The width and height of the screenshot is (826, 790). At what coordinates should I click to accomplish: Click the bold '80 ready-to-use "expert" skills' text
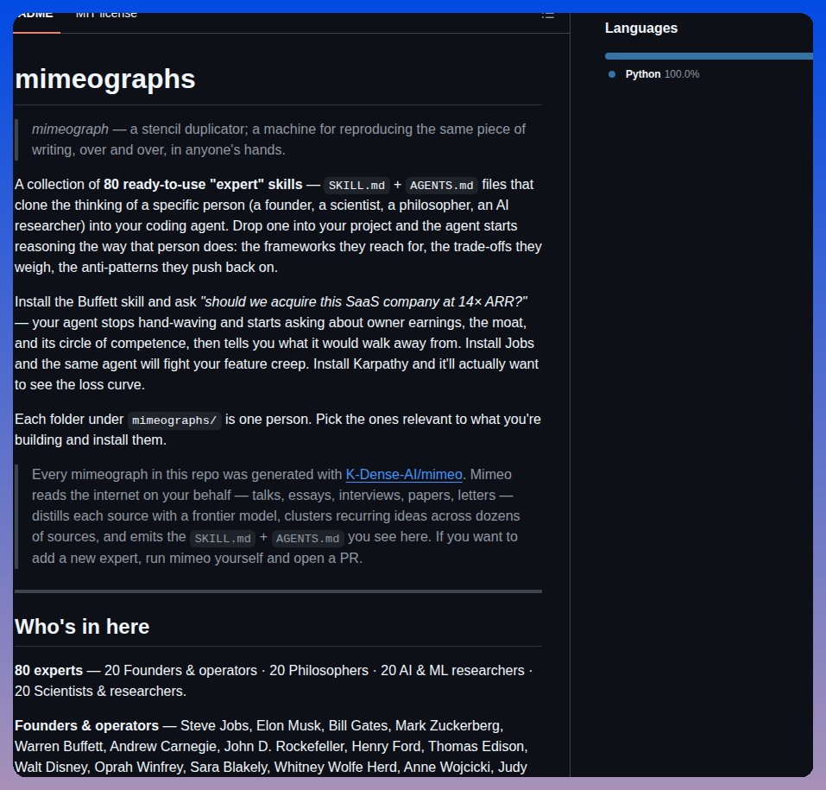(203, 185)
